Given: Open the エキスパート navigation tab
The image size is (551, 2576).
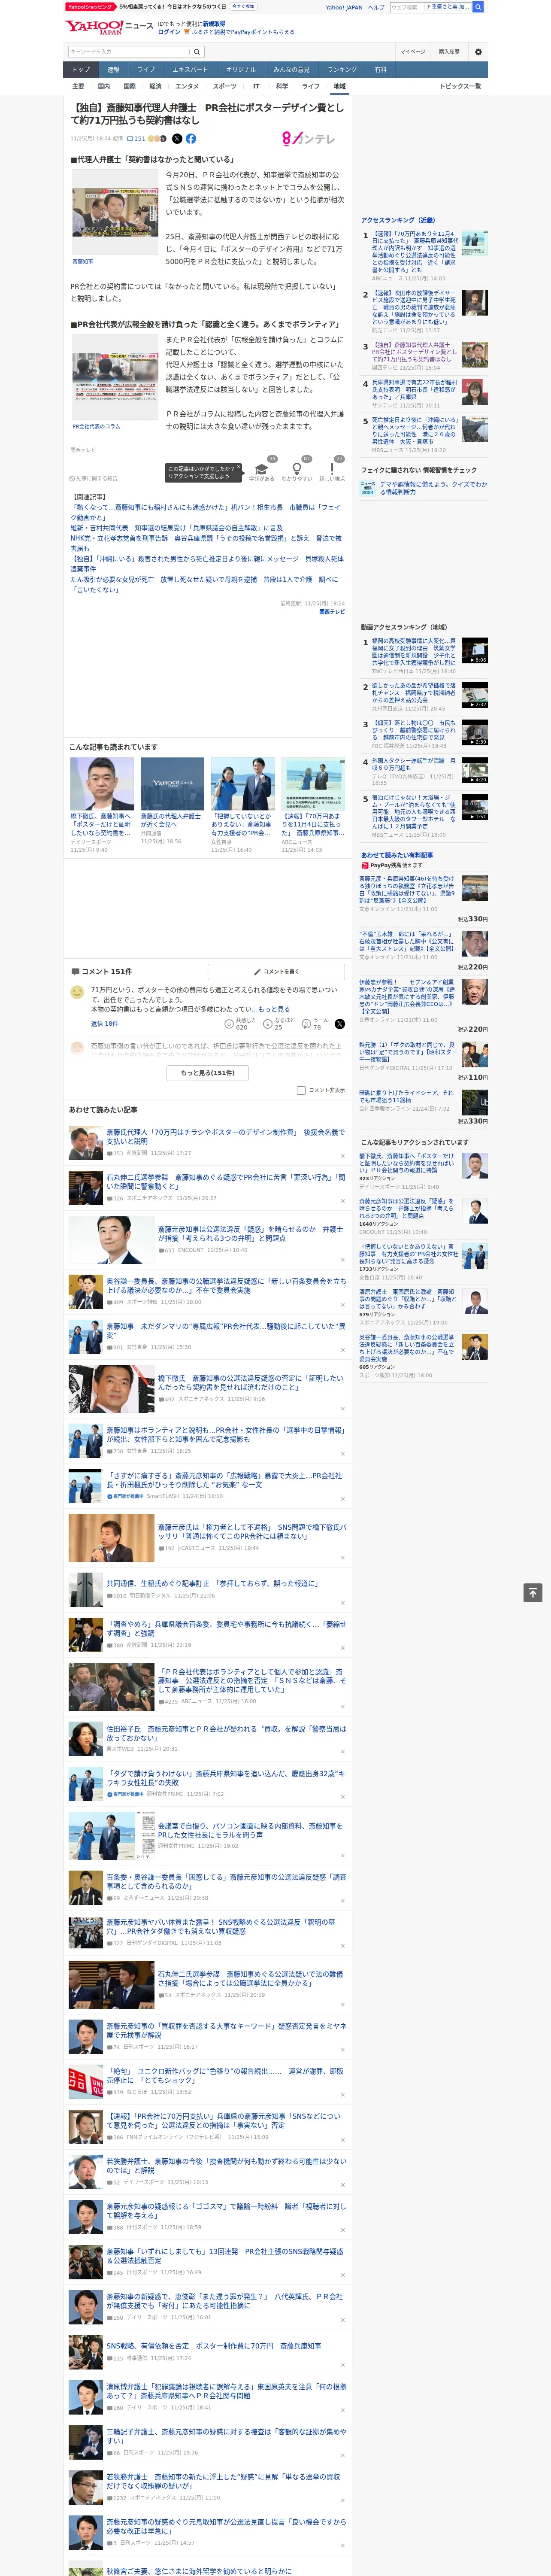Looking at the screenshot, I should [x=190, y=70].
